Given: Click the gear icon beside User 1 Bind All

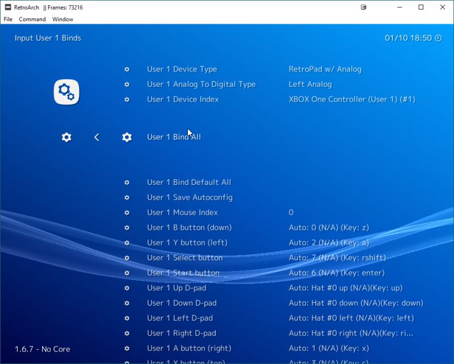Looking at the screenshot, I should coord(127,137).
